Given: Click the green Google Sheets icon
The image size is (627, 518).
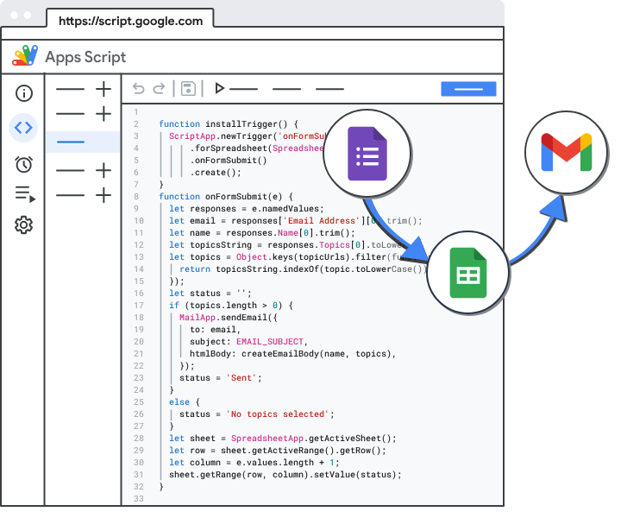Looking at the screenshot, I should (x=467, y=268).
